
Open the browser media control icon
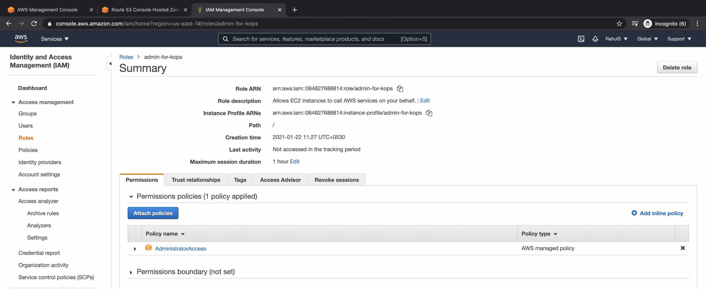click(x=635, y=24)
